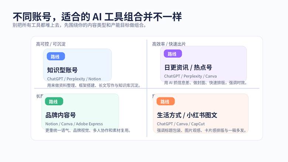Click the ChatGPT / Perplexity / Canva tools line
Viewport: 288px width, 162px height.
(190, 76)
